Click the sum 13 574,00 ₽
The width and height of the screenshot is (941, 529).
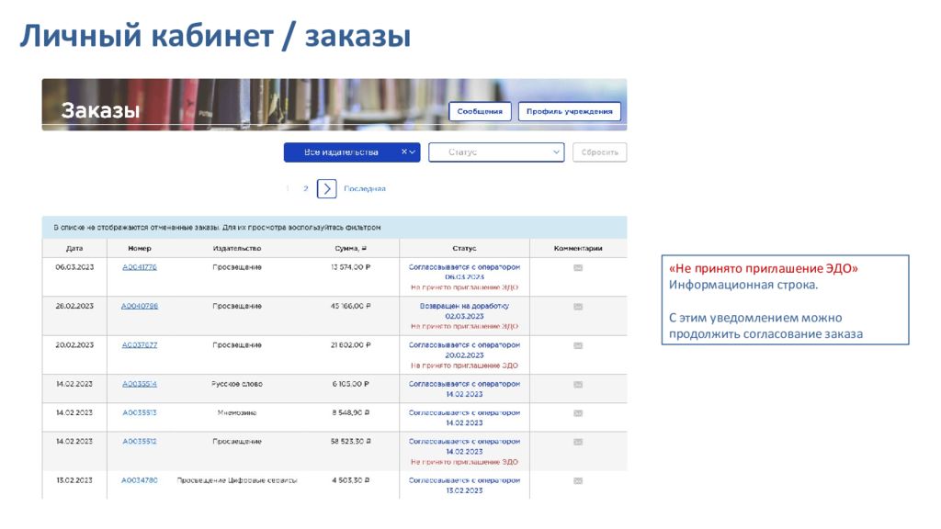pos(350,267)
